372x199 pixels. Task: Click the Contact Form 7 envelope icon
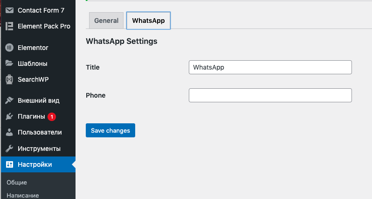[x=9, y=10]
